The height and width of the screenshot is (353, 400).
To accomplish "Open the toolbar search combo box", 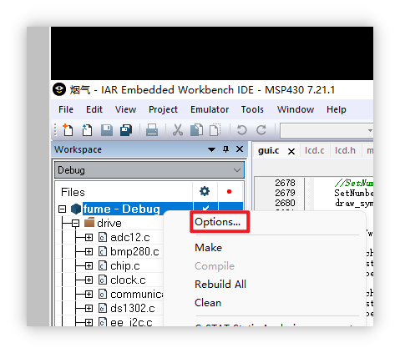I will (327, 130).
